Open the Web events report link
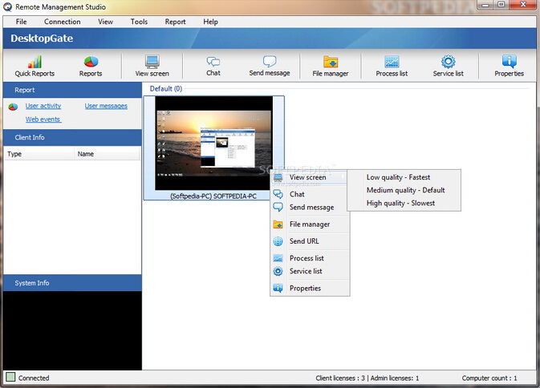Screen dimensions: 540x388 [x=43, y=119]
